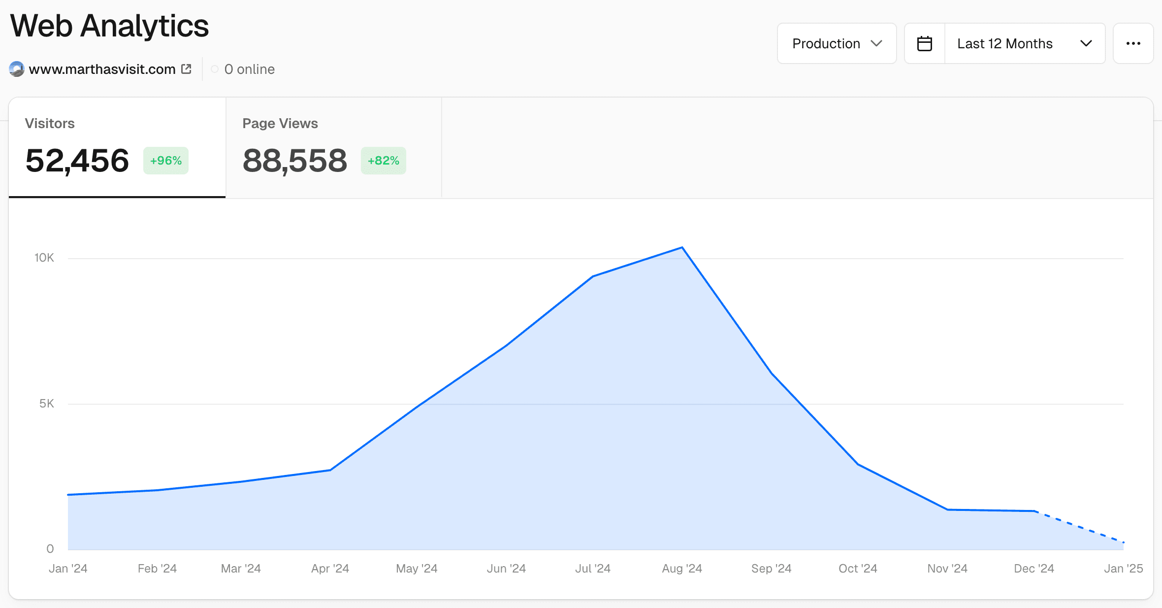Click the Jan '25 axis label
This screenshot has height=608, width=1162.
[x=1123, y=569]
